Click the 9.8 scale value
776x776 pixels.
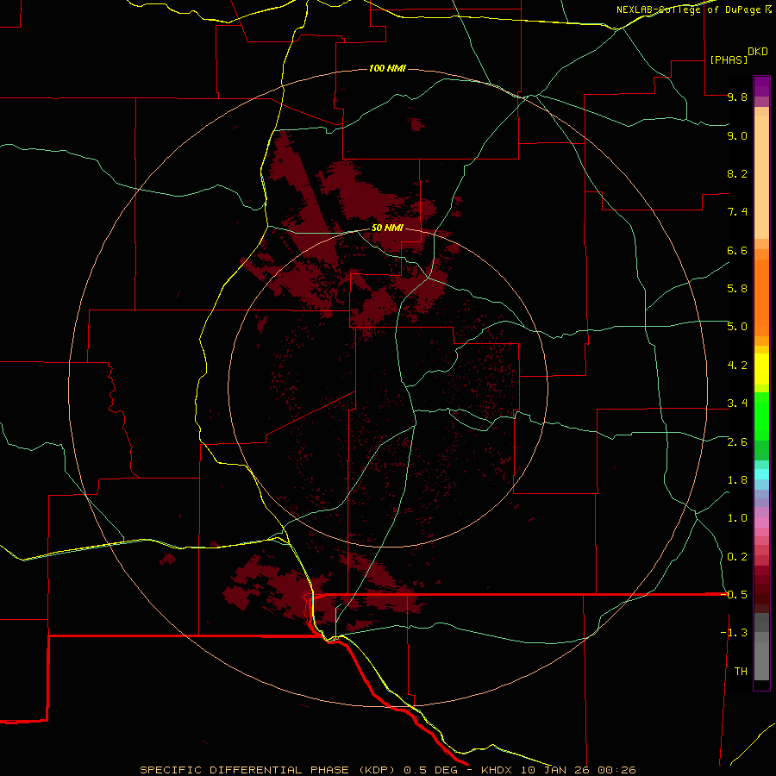[x=737, y=97]
